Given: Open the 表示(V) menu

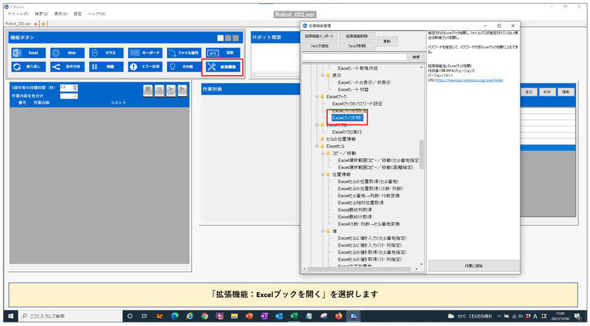Looking at the screenshot, I should 61,14.
